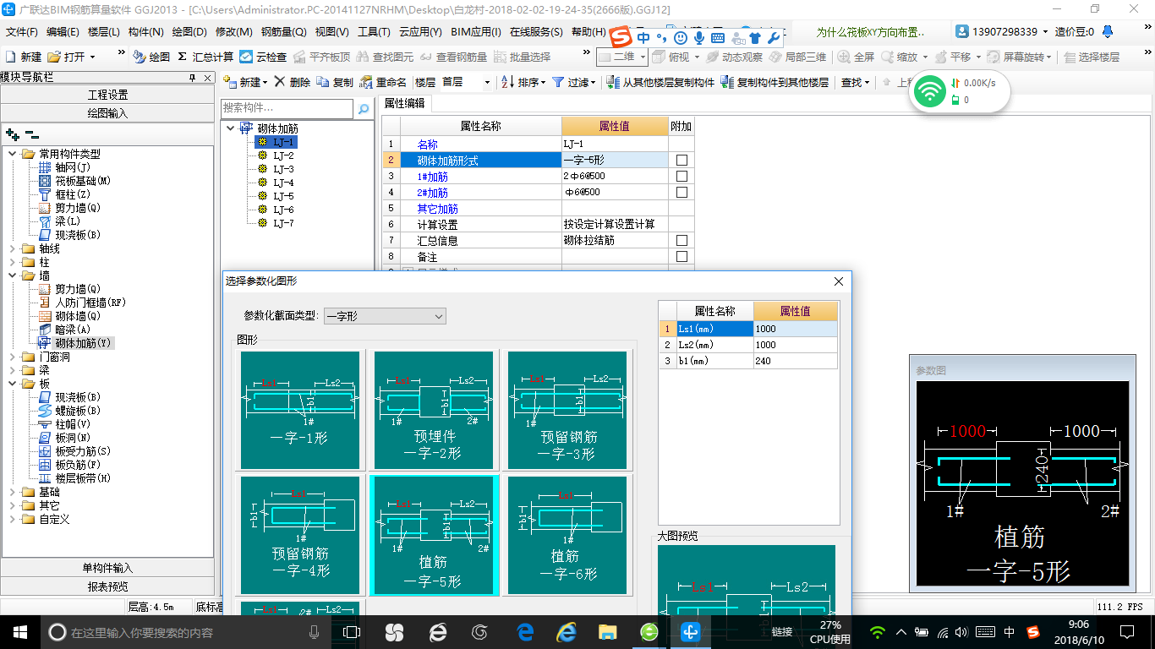Choose 一字-1形 shape thumbnail

(x=300, y=410)
